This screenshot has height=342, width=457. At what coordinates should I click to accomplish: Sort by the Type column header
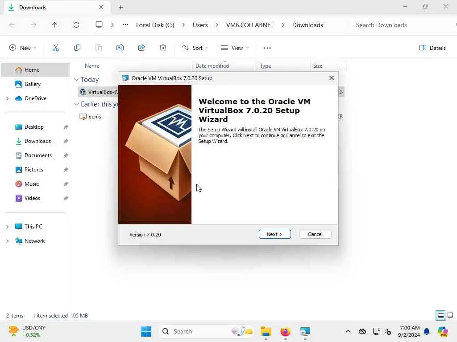click(x=266, y=66)
